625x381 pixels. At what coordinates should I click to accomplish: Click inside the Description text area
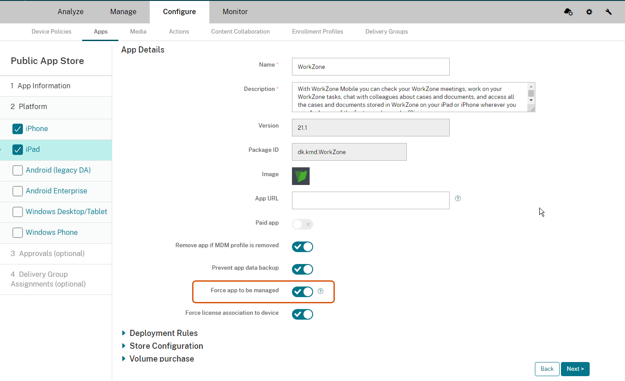(x=409, y=97)
